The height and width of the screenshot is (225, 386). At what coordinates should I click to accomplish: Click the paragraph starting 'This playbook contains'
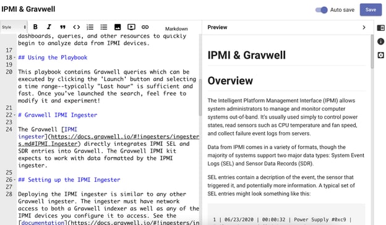107,87
